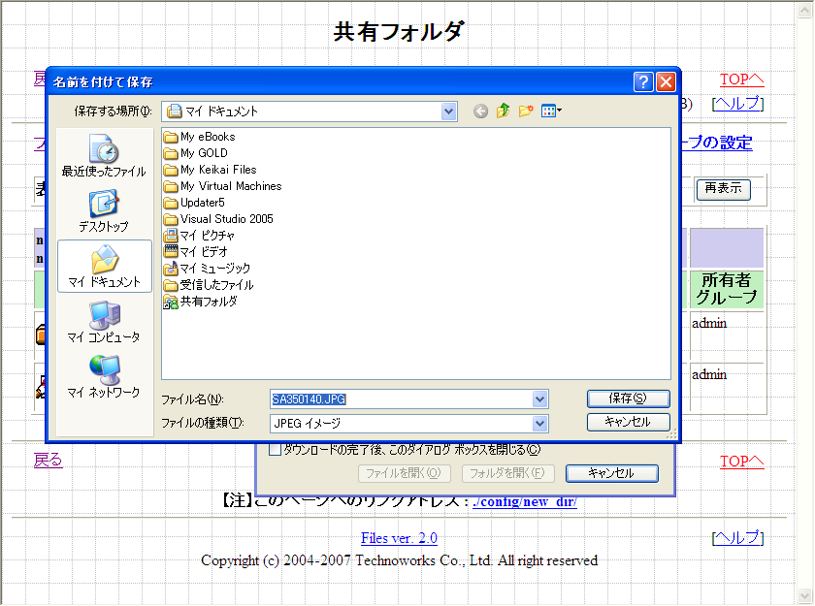Image resolution: width=815 pixels, height=606 pixels.
Task: Click the Save (保存) button
Action: (x=628, y=399)
